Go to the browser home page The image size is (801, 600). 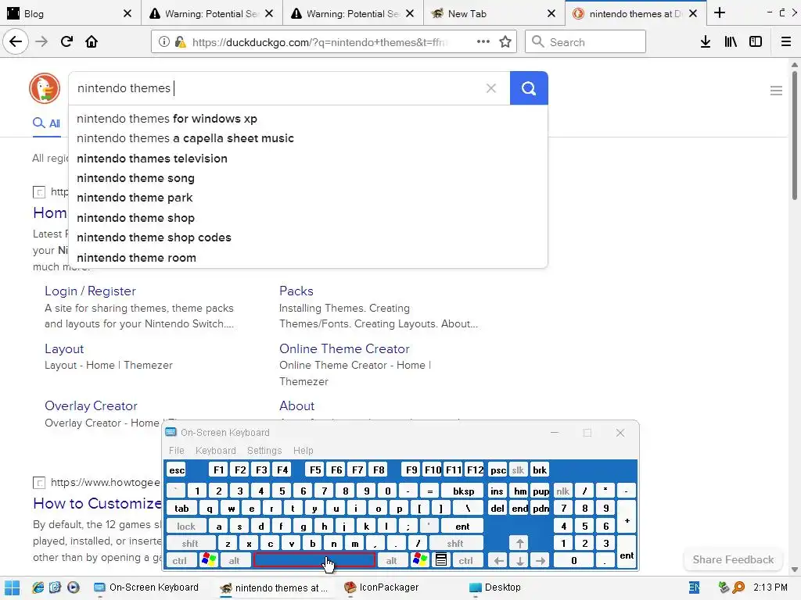click(x=92, y=42)
